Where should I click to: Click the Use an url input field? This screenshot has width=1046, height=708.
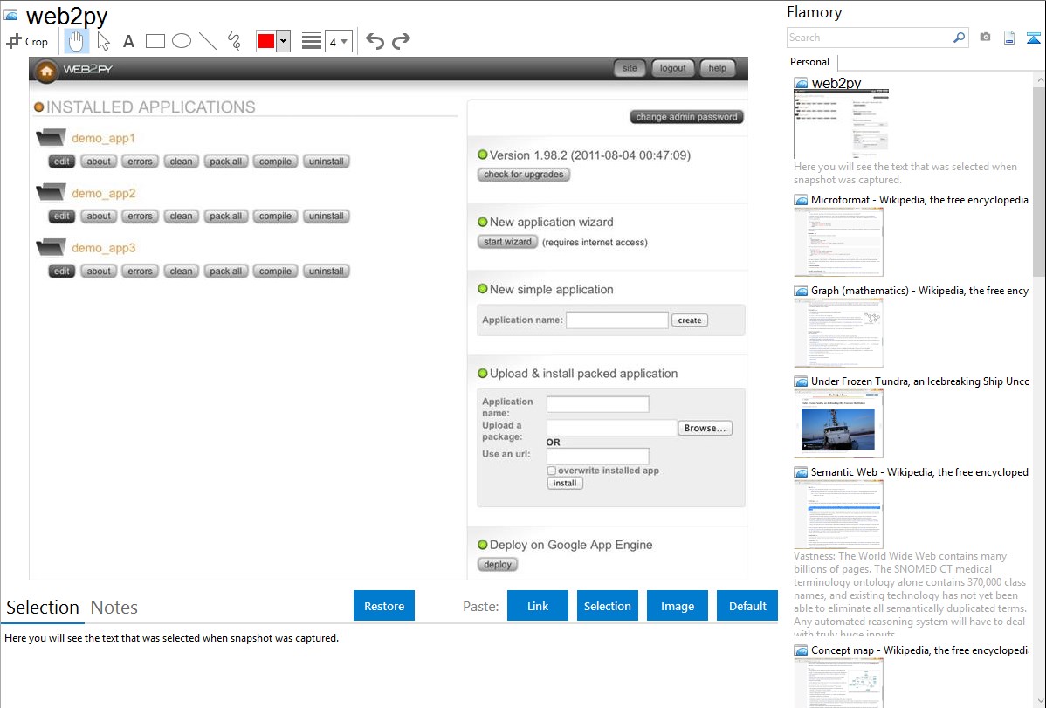click(x=598, y=457)
